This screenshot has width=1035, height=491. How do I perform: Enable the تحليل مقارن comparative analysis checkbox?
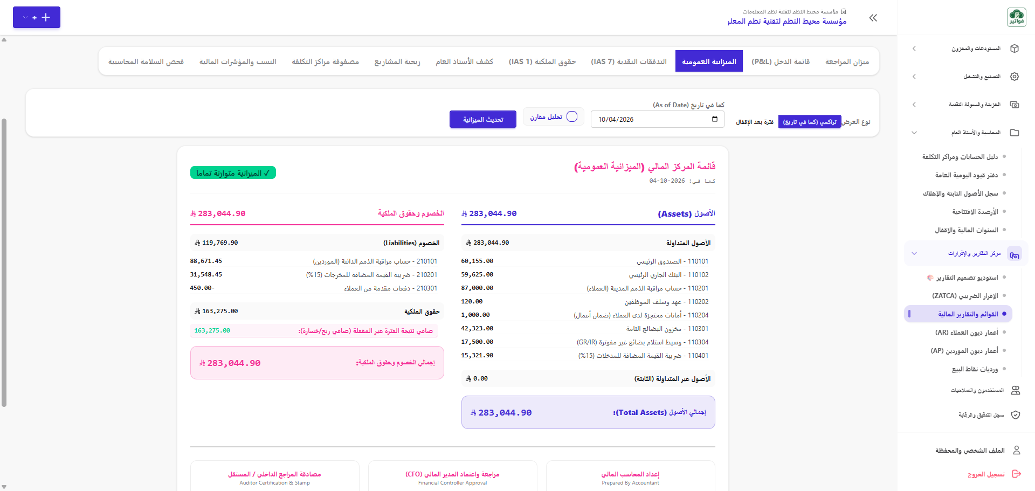[572, 117]
